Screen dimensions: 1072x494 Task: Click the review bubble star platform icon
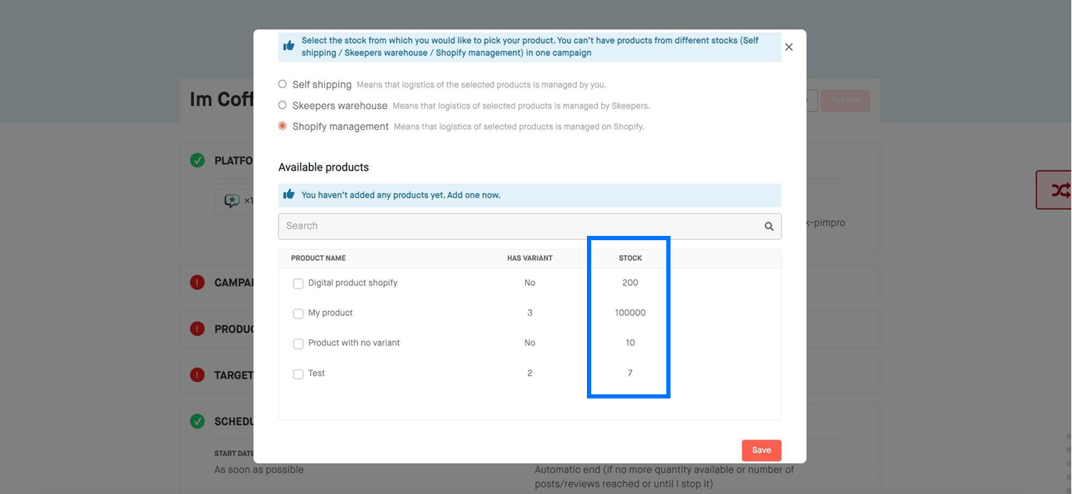[x=232, y=201]
